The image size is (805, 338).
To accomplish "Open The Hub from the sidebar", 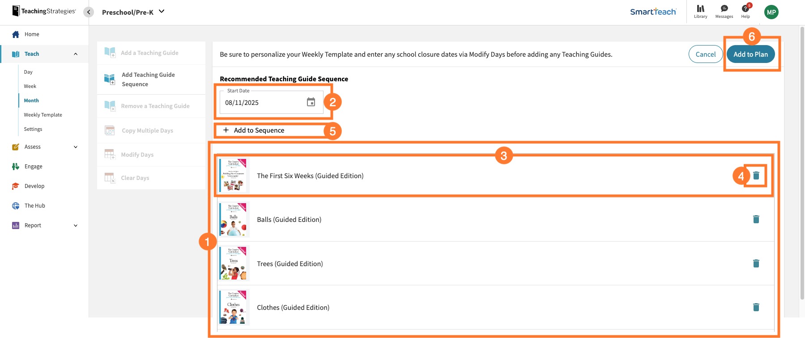I will (15, 205).
